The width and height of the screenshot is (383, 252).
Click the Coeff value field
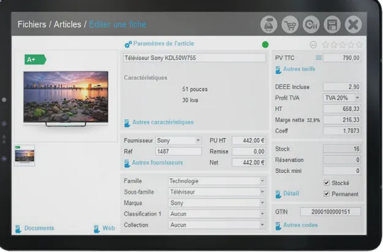342,131
